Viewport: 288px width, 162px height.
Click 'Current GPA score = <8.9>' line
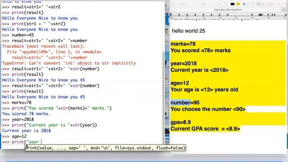205,129
